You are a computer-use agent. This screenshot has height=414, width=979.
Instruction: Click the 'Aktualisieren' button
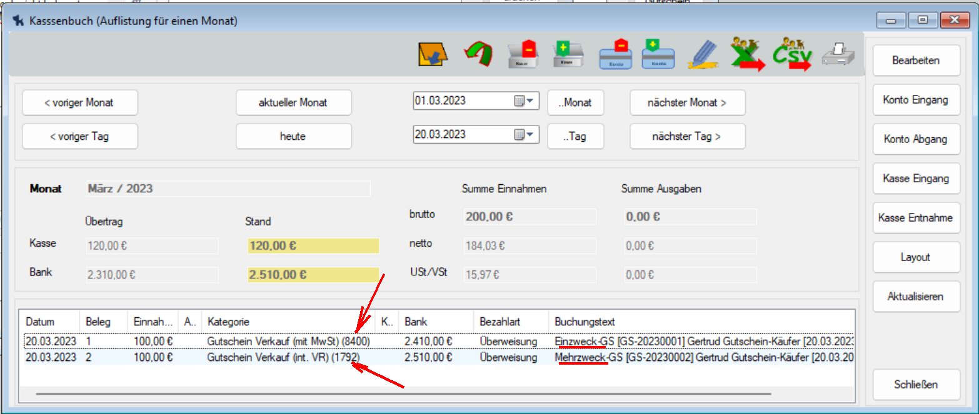point(915,297)
